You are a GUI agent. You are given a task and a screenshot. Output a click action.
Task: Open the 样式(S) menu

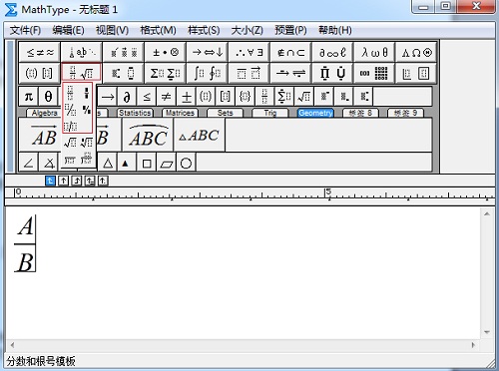coord(204,30)
